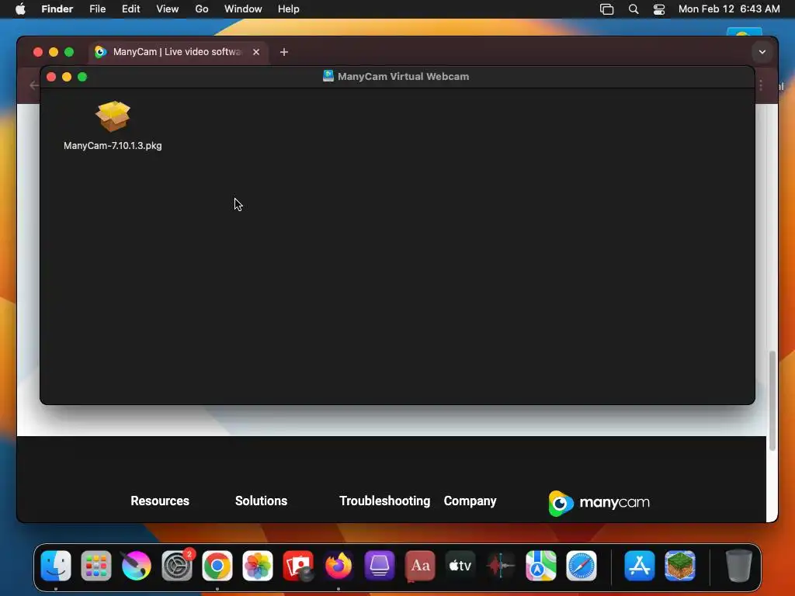Open Apple TV from the Dock
This screenshot has height=596, width=795.
[460, 566]
